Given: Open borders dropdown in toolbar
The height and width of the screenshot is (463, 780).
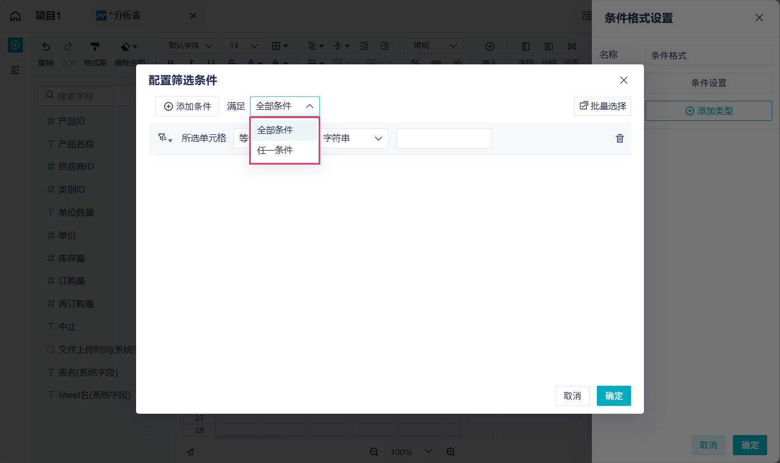Looking at the screenshot, I should (x=279, y=46).
